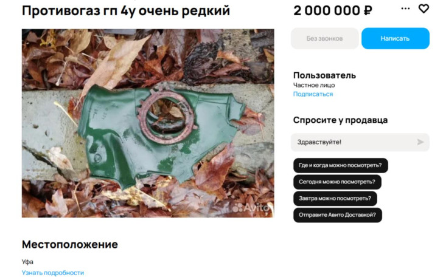Select 'Отправите Авито Доставкой?' quick reply
Viewport: 443px width, 277px height.
[338, 215]
